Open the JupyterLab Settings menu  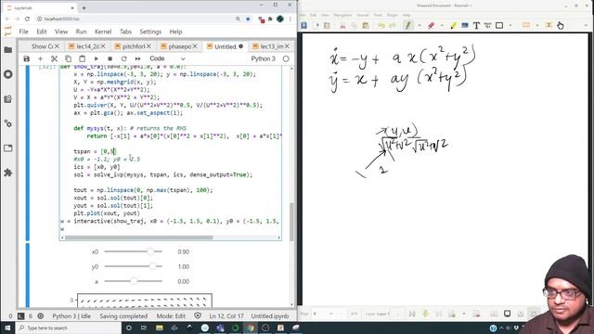150,32
